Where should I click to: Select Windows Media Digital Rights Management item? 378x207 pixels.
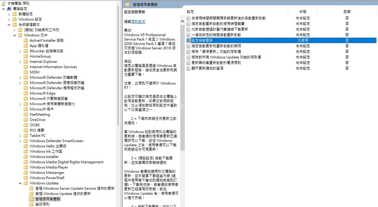click(x=66, y=162)
